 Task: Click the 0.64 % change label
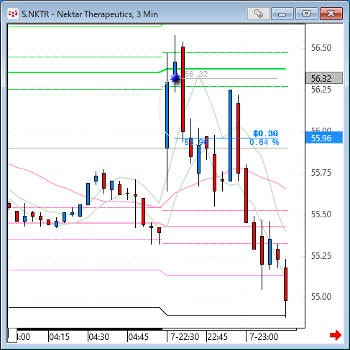[264, 142]
